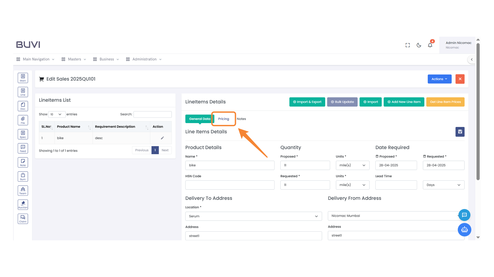Viewport: 494px width, 277px height.
Task: Open the Spec sidebar icon
Action: pyautogui.click(x=23, y=134)
